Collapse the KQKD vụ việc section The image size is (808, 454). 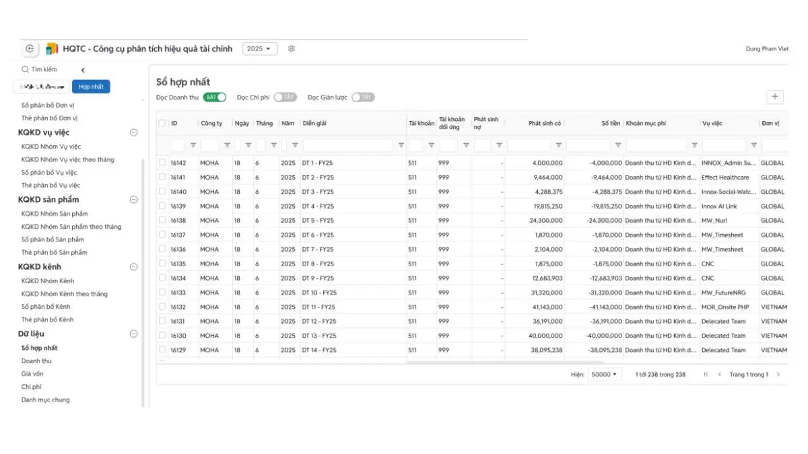pos(133,133)
